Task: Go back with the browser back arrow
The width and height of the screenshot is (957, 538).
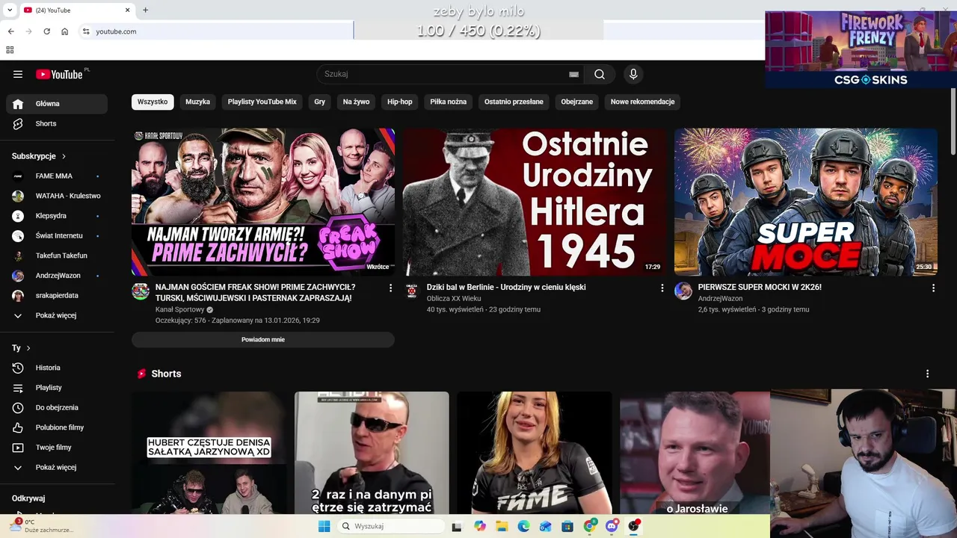Action: pos(10,31)
